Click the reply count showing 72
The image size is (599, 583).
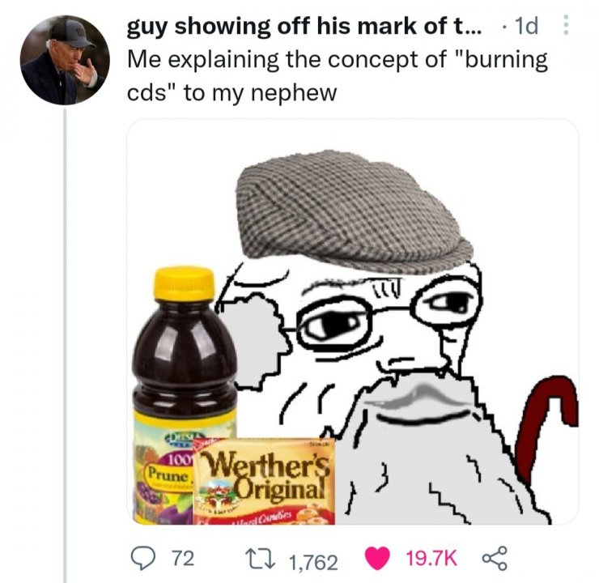[x=184, y=559]
